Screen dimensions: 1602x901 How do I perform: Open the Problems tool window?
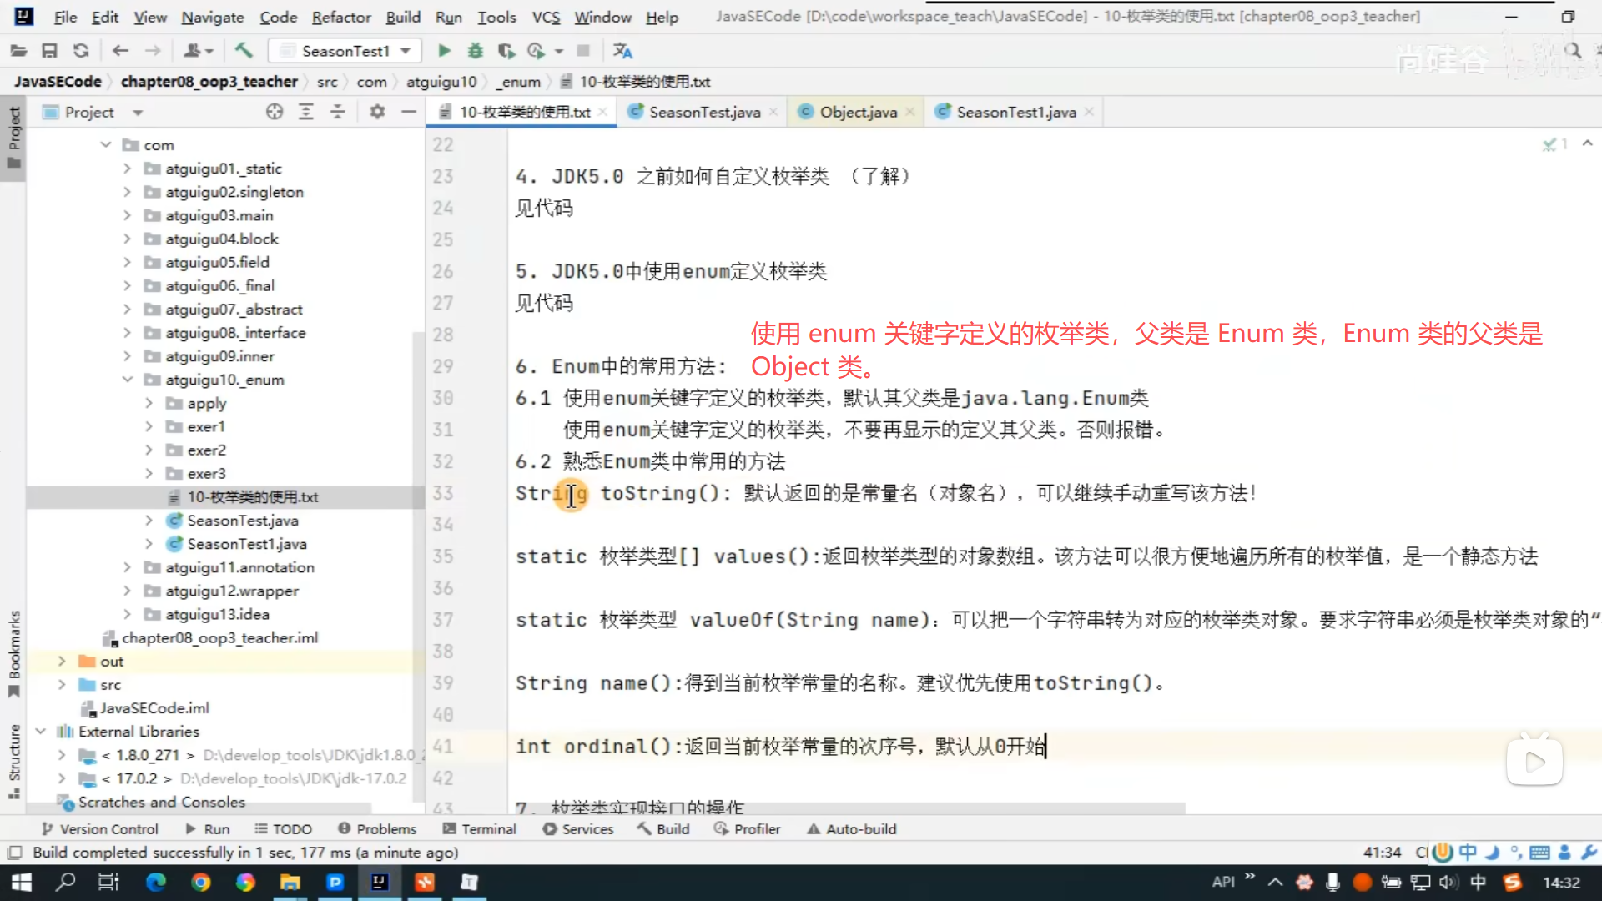(377, 828)
